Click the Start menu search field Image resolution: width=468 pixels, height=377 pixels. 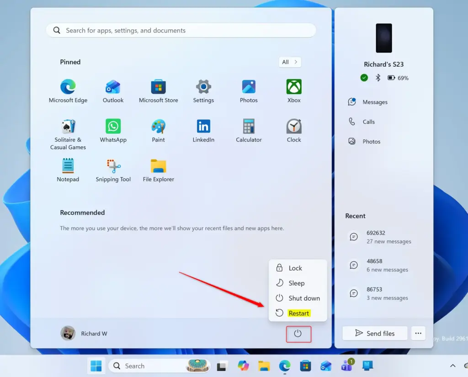click(181, 31)
